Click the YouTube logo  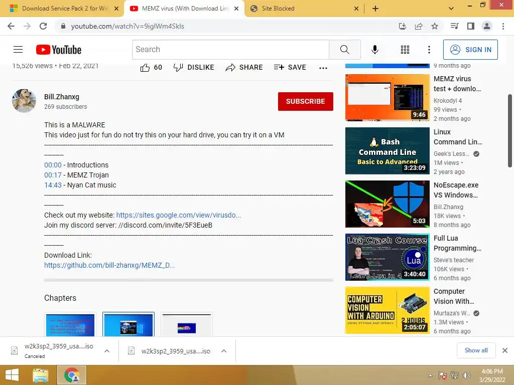point(59,50)
